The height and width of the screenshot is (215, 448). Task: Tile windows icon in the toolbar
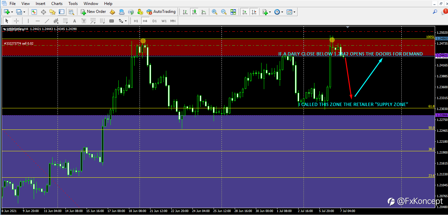pyautogui.click(x=233, y=12)
